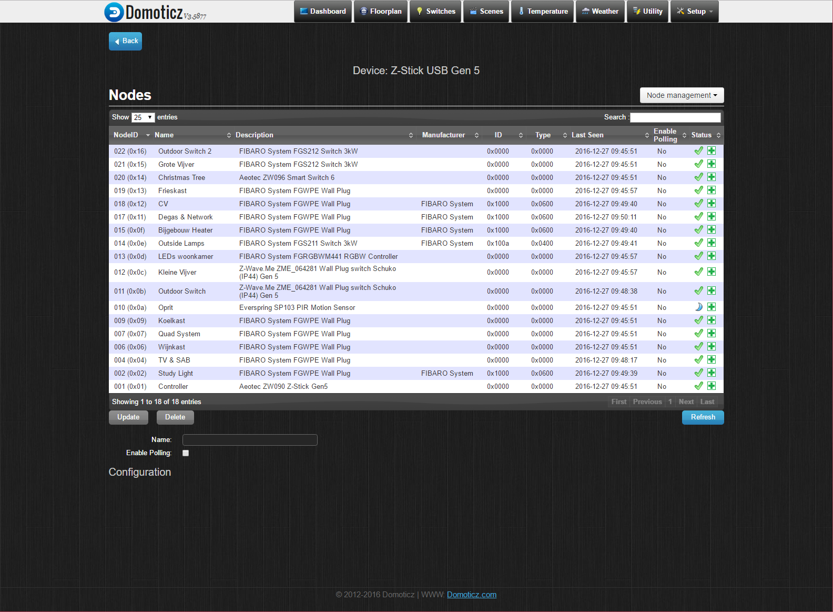Click green plus icon for Quad System
Screen dimensions: 833x612
(x=712, y=333)
